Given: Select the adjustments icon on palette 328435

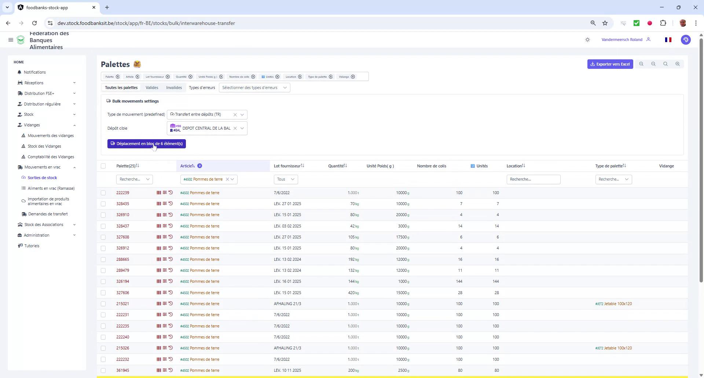Looking at the screenshot, I should (x=165, y=204).
